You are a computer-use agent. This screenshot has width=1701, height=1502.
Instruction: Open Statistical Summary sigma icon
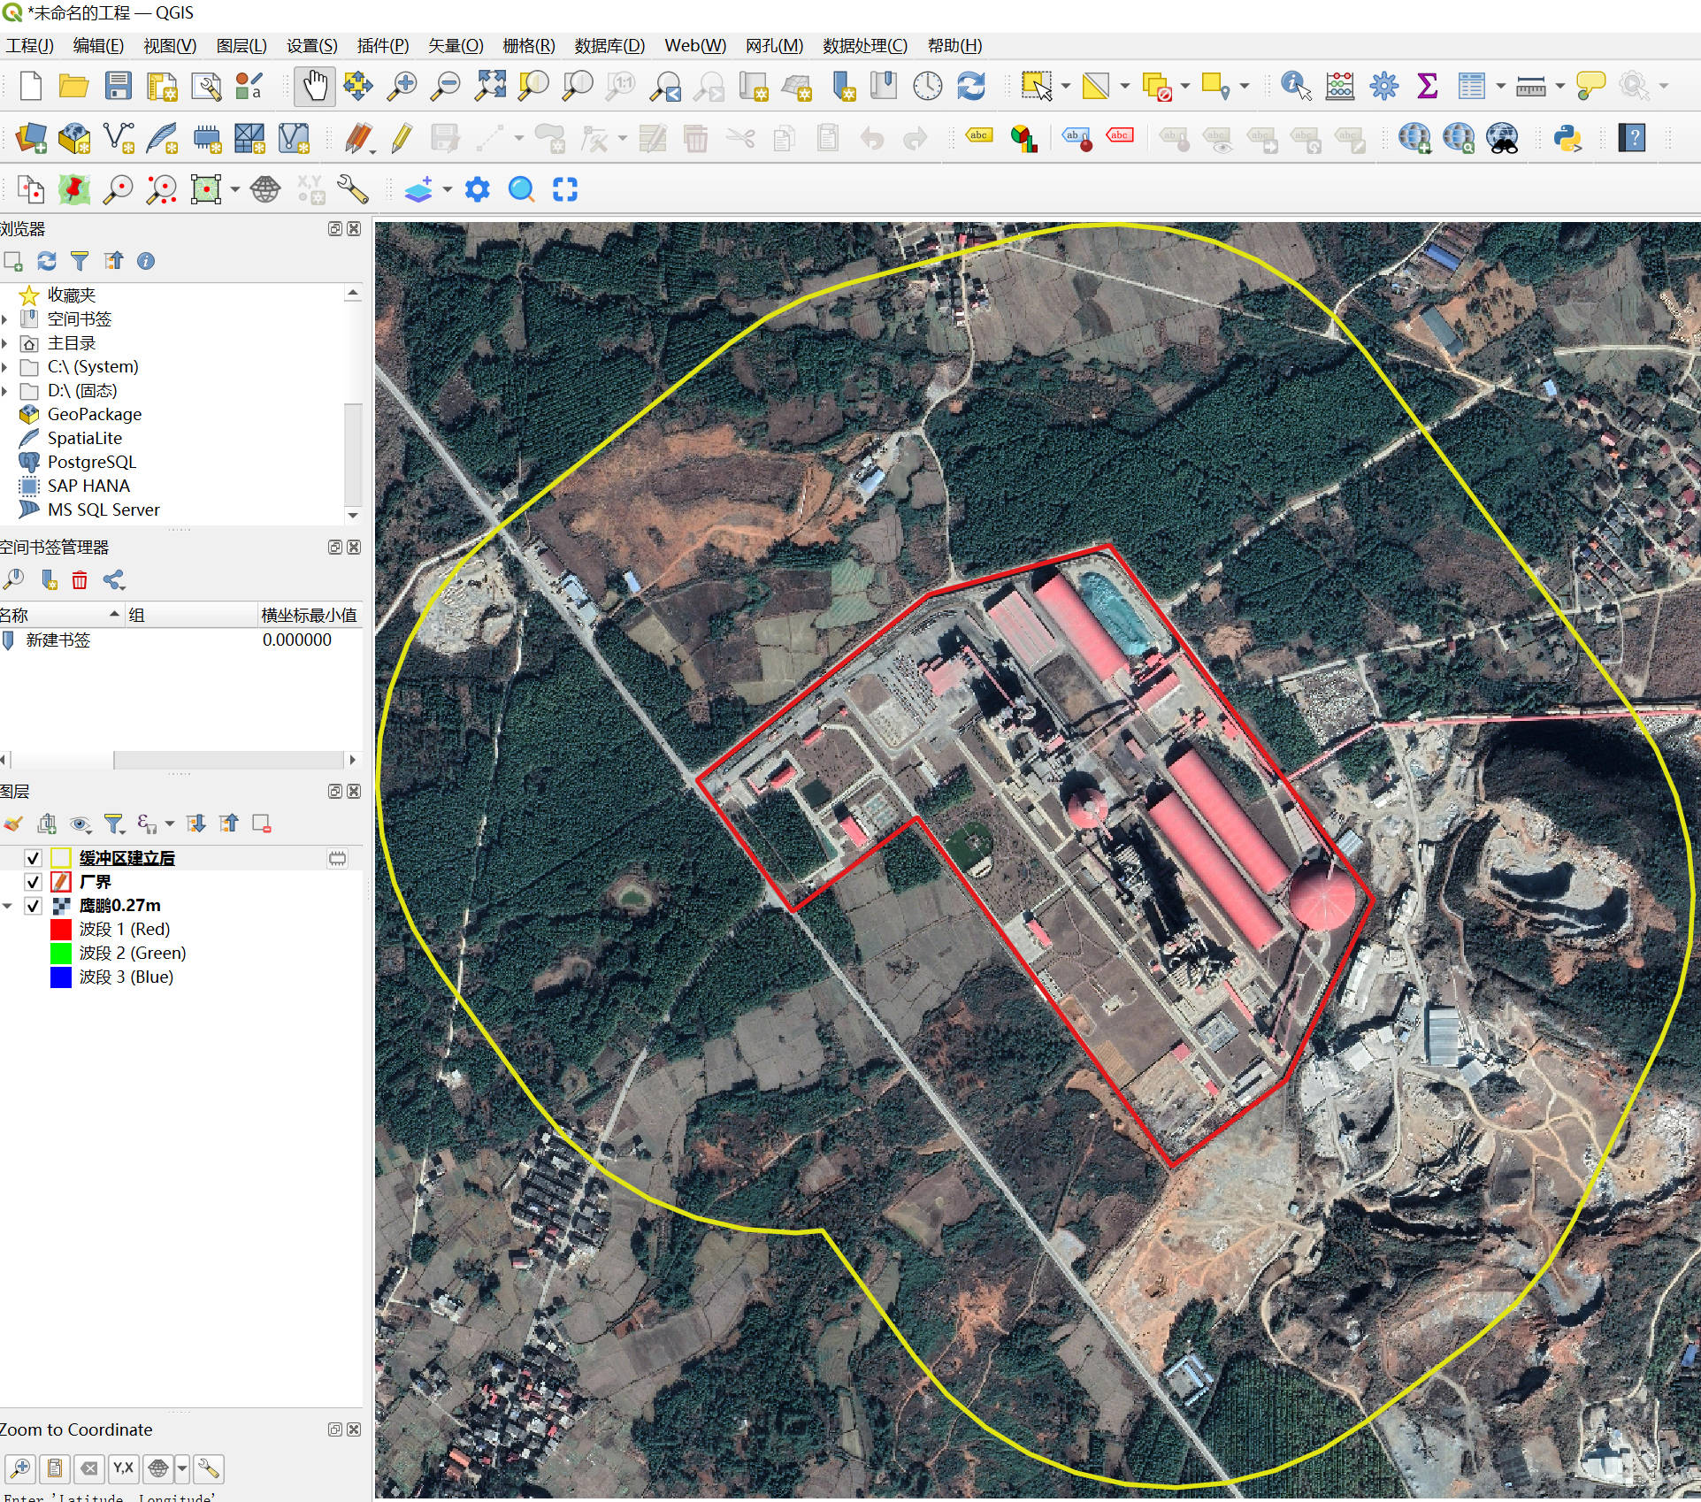[1427, 86]
